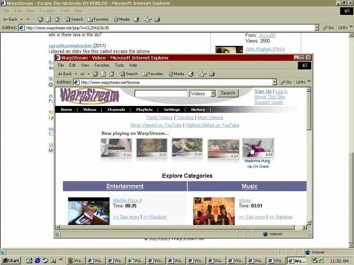
Task: Open View menu in front Videos window
Action: coord(85,65)
